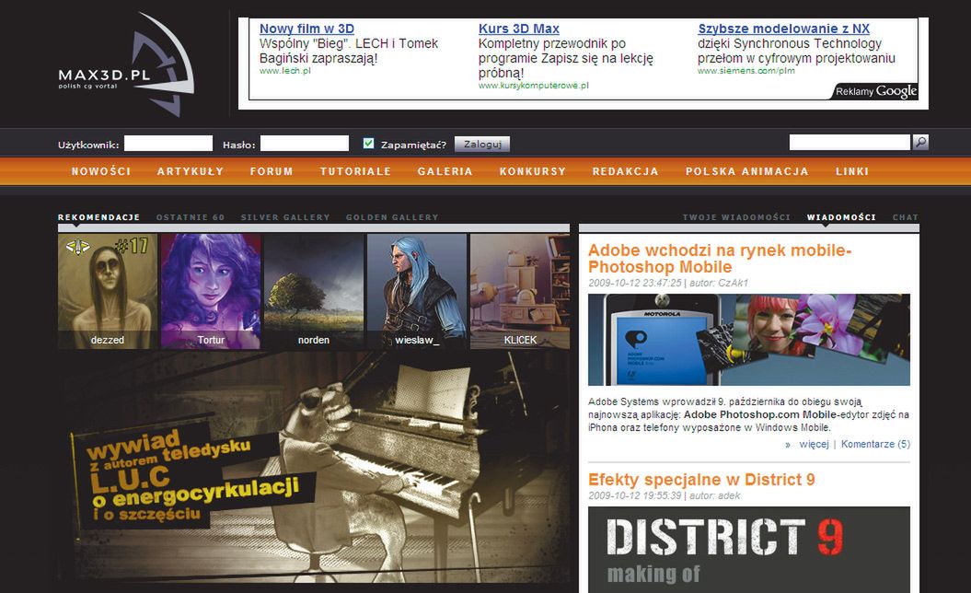The width and height of the screenshot is (971, 593).
Task: Switch to the TWOJE WIADOMOŚCI tab
Action: (736, 217)
